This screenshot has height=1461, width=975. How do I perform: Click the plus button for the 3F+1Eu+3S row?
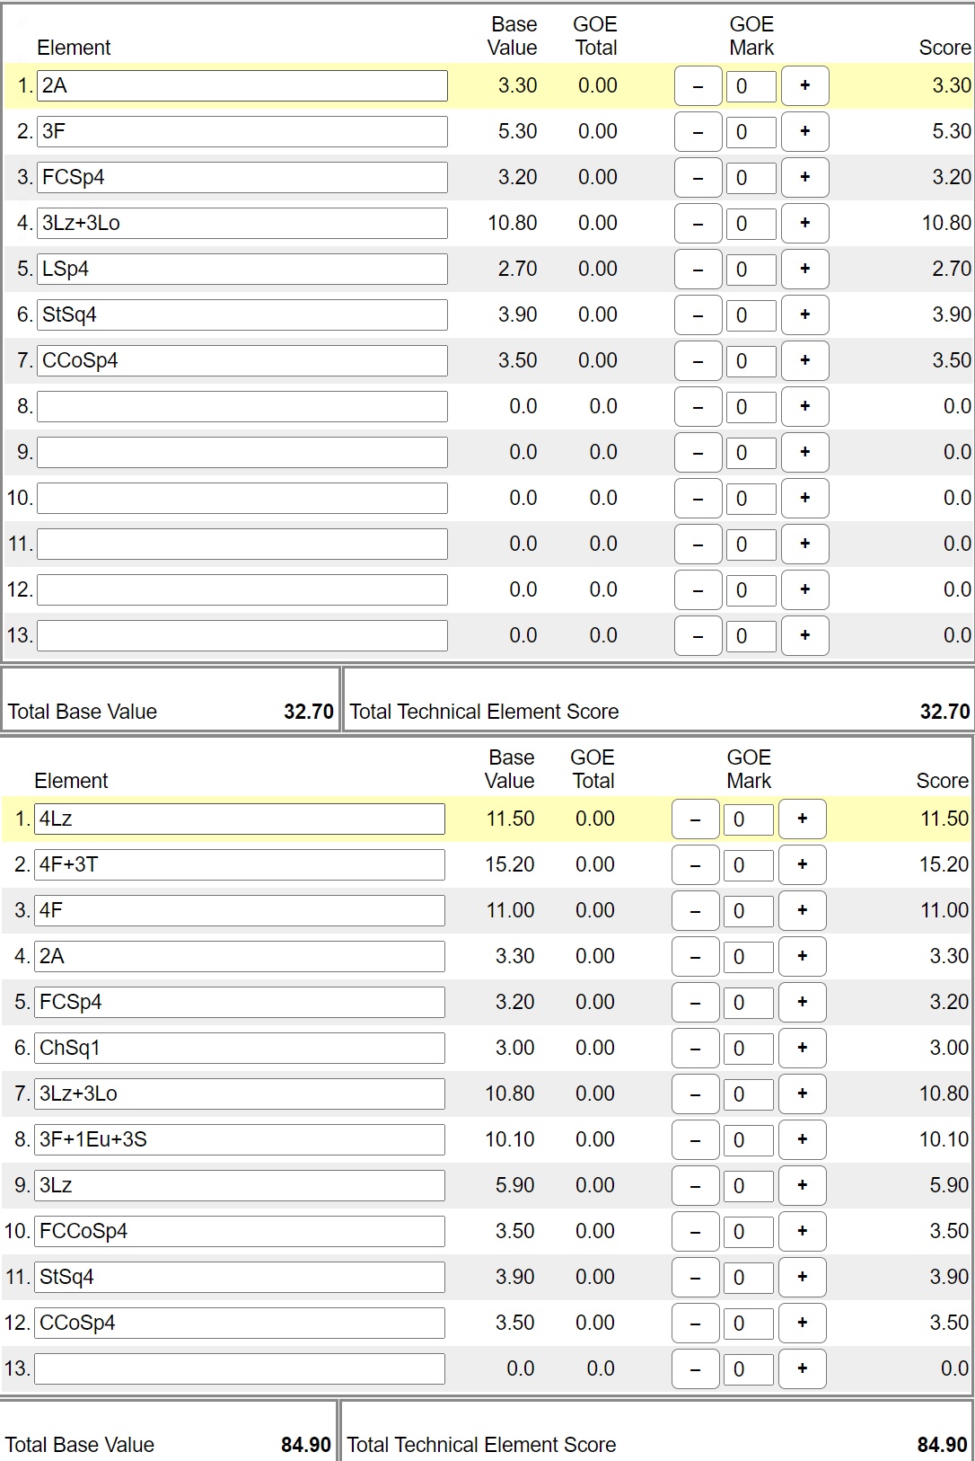pos(802,1139)
